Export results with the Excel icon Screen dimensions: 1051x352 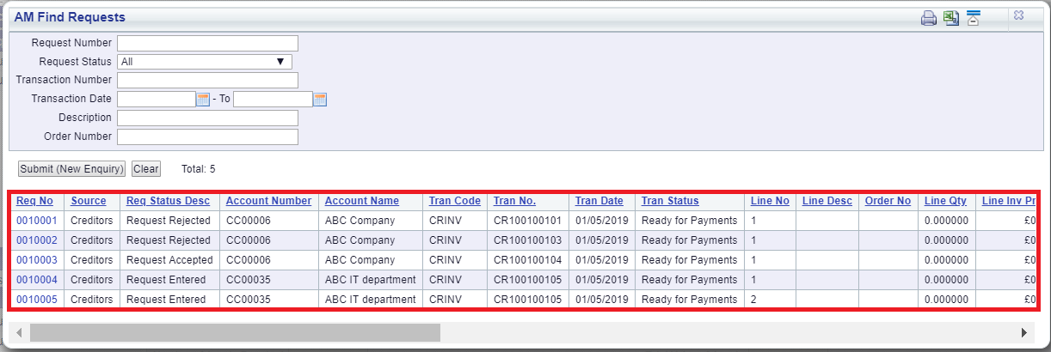(951, 18)
